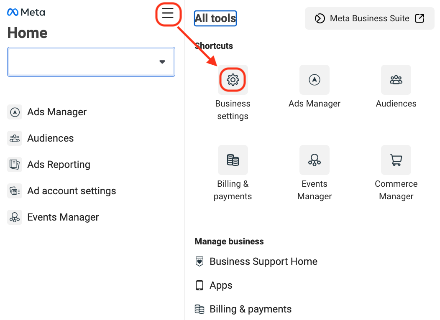440x320 pixels.
Task: Go to Ads Manager from sidebar label
Action: tap(57, 112)
